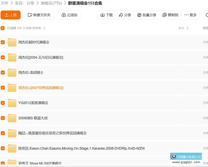Click the folder-plus icon in 新建文件夹

[x=30, y=15]
